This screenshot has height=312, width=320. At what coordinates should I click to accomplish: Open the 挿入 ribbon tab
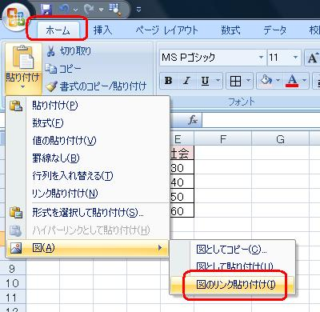[x=102, y=30]
